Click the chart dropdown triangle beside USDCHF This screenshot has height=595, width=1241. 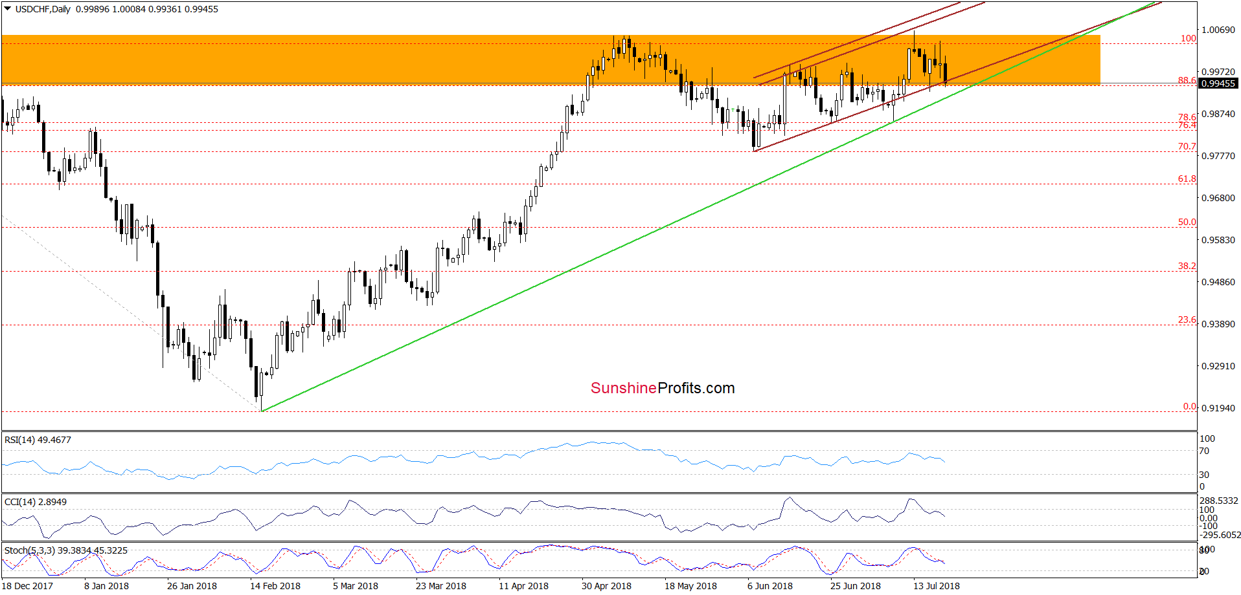coord(7,9)
